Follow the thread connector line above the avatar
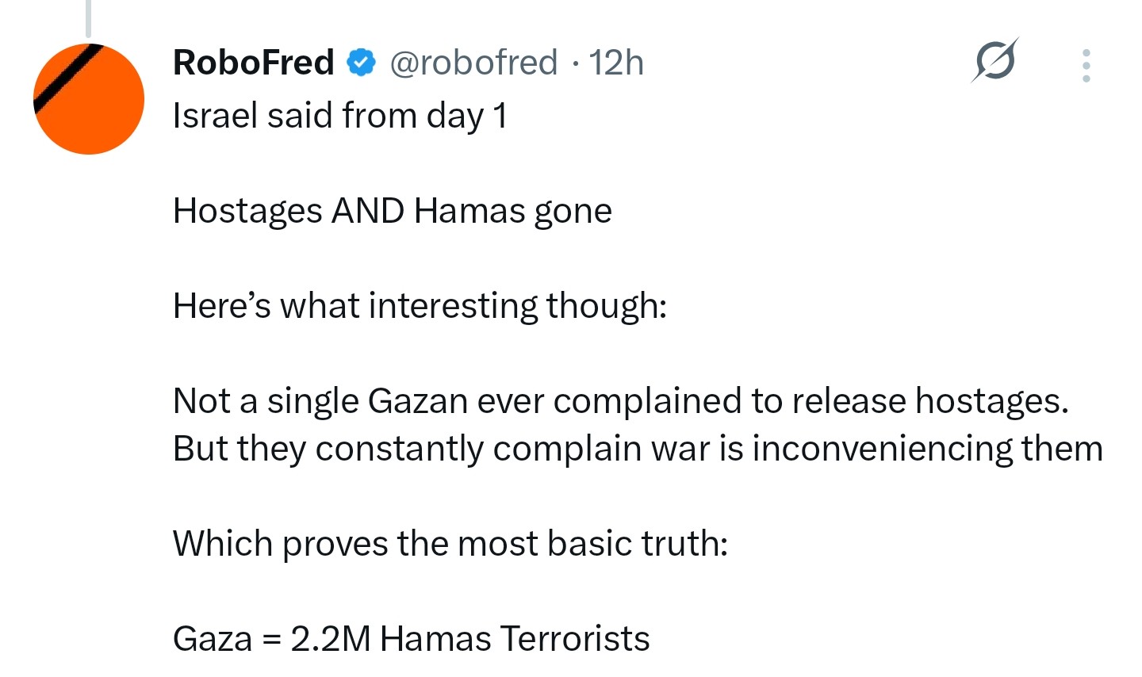1142x677 pixels. point(88,18)
